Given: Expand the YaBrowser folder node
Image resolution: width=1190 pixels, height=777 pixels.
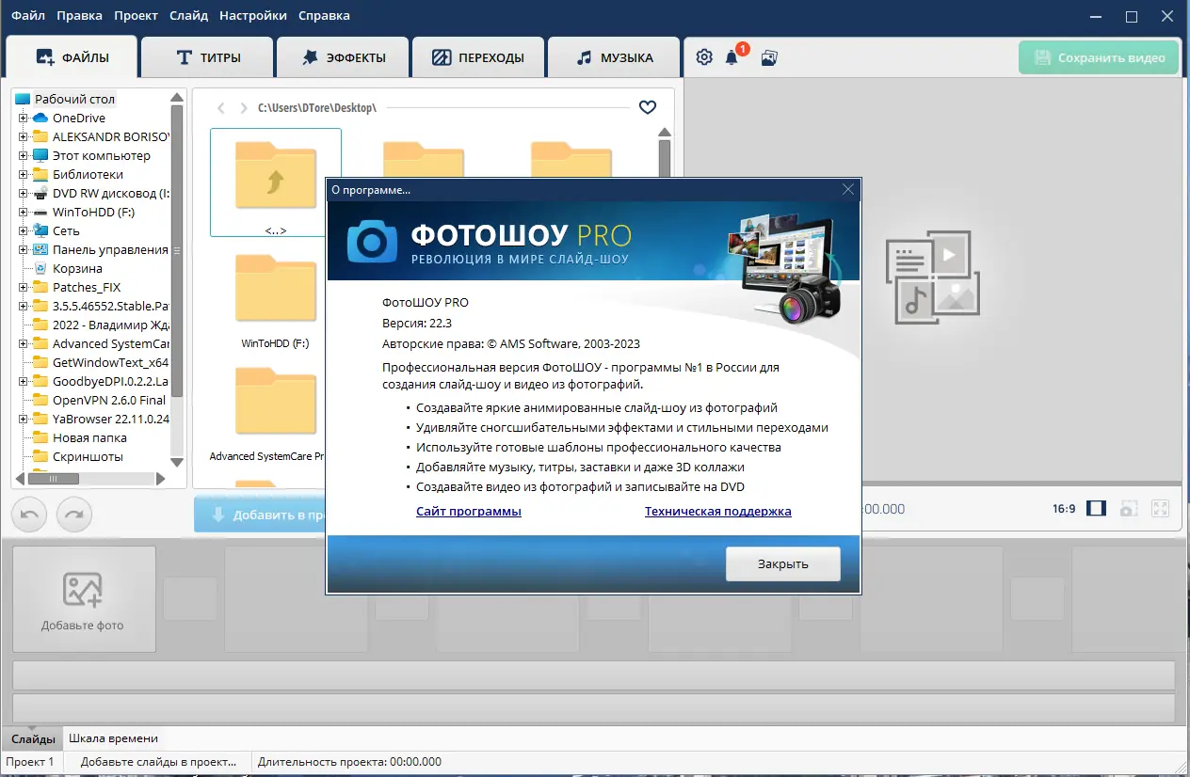Looking at the screenshot, I should point(23,420).
